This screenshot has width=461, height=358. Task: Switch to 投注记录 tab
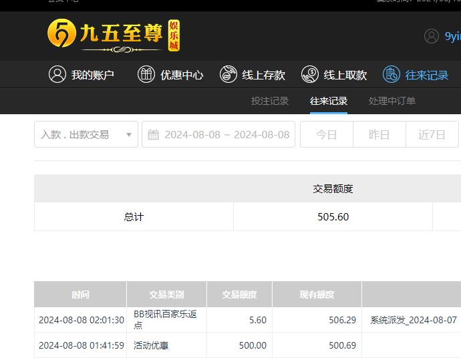click(x=270, y=101)
